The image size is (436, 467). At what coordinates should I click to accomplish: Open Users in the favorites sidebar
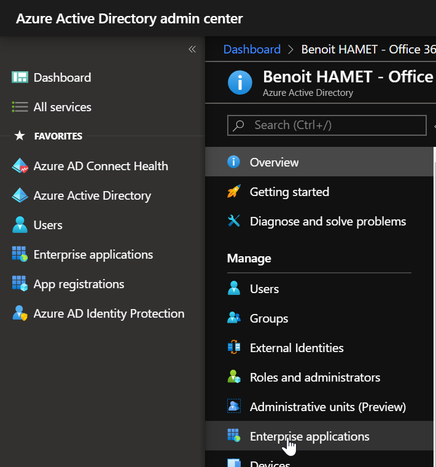coord(48,225)
